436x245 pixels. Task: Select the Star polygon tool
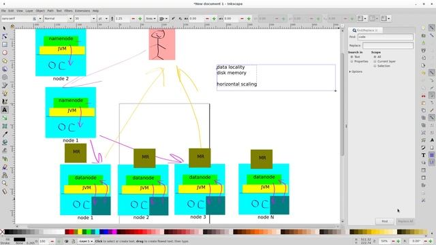tap(5, 61)
